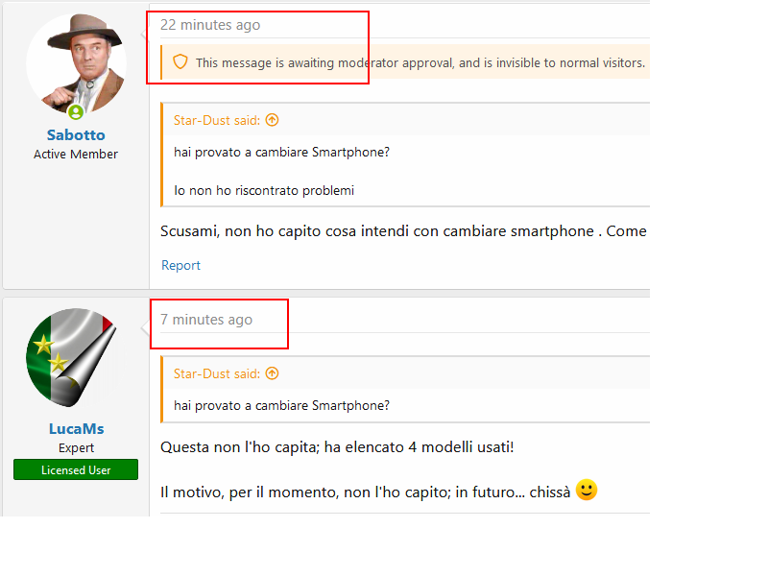Image resolution: width=768 pixels, height=576 pixels.
Task: Visit the LucaMs username profile link
Action: [x=76, y=429]
